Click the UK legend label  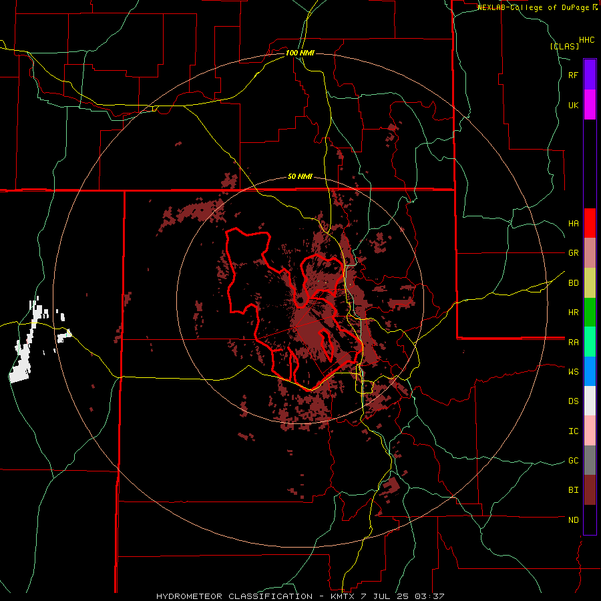(x=573, y=105)
